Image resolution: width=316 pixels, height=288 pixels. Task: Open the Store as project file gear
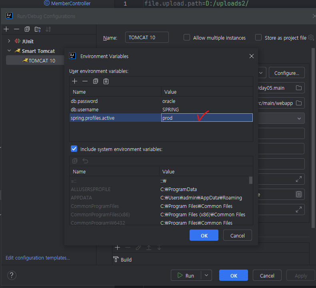[x=311, y=38]
